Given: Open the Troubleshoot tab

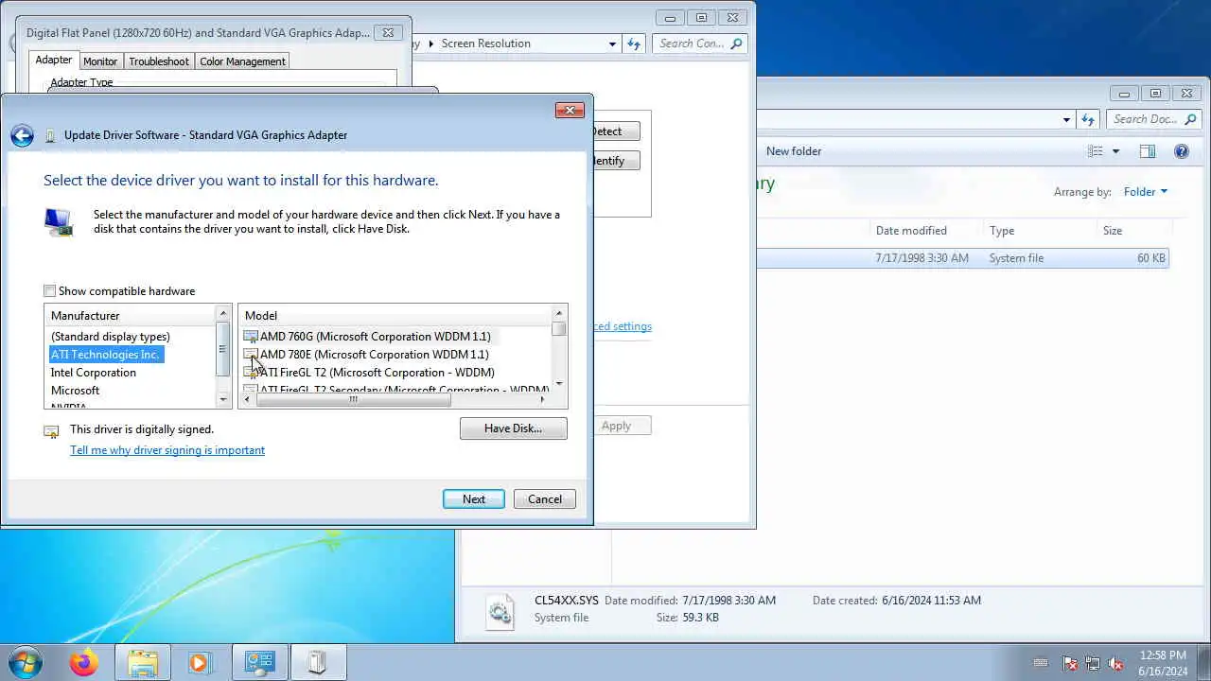Looking at the screenshot, I should (159, 61).
